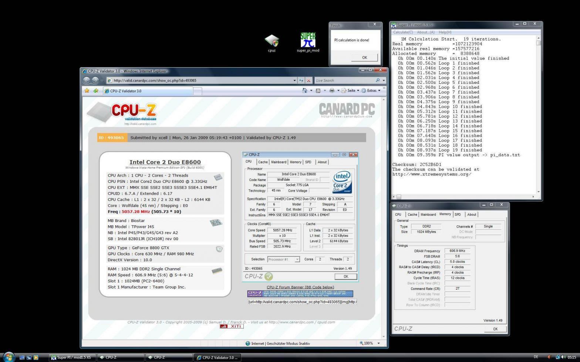This screenshot has width=580, height=362.
Task: Switch to Mainboard tab in CPU-Z window
Action: click(x=428, y=215)
